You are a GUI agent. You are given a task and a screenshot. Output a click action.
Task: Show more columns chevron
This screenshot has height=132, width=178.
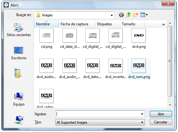[163, 24]
